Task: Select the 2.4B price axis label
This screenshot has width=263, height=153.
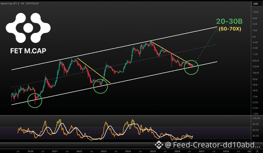Action: tap(255, 48)
